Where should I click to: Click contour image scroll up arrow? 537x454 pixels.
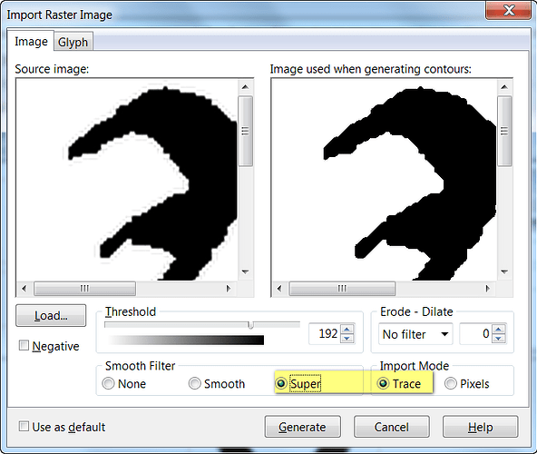504,87
